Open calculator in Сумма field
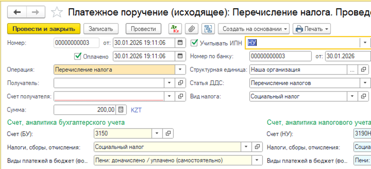 (x=121, y=110)
